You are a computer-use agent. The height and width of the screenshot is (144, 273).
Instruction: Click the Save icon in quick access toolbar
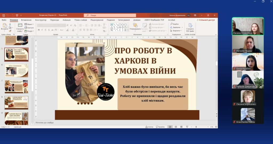[3, 15]
